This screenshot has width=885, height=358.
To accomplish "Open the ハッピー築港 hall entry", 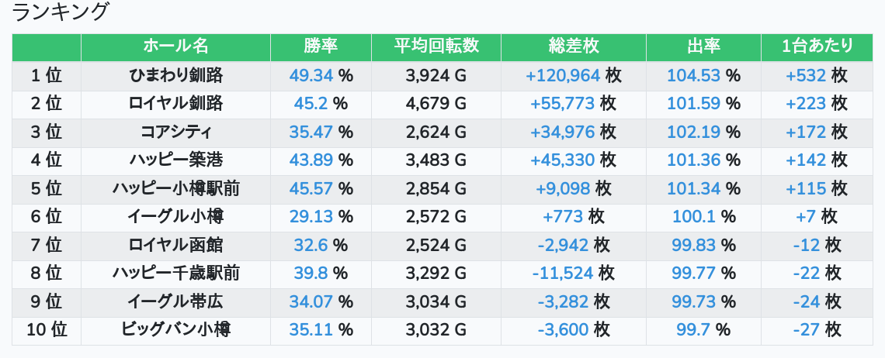I will (175, 160).
